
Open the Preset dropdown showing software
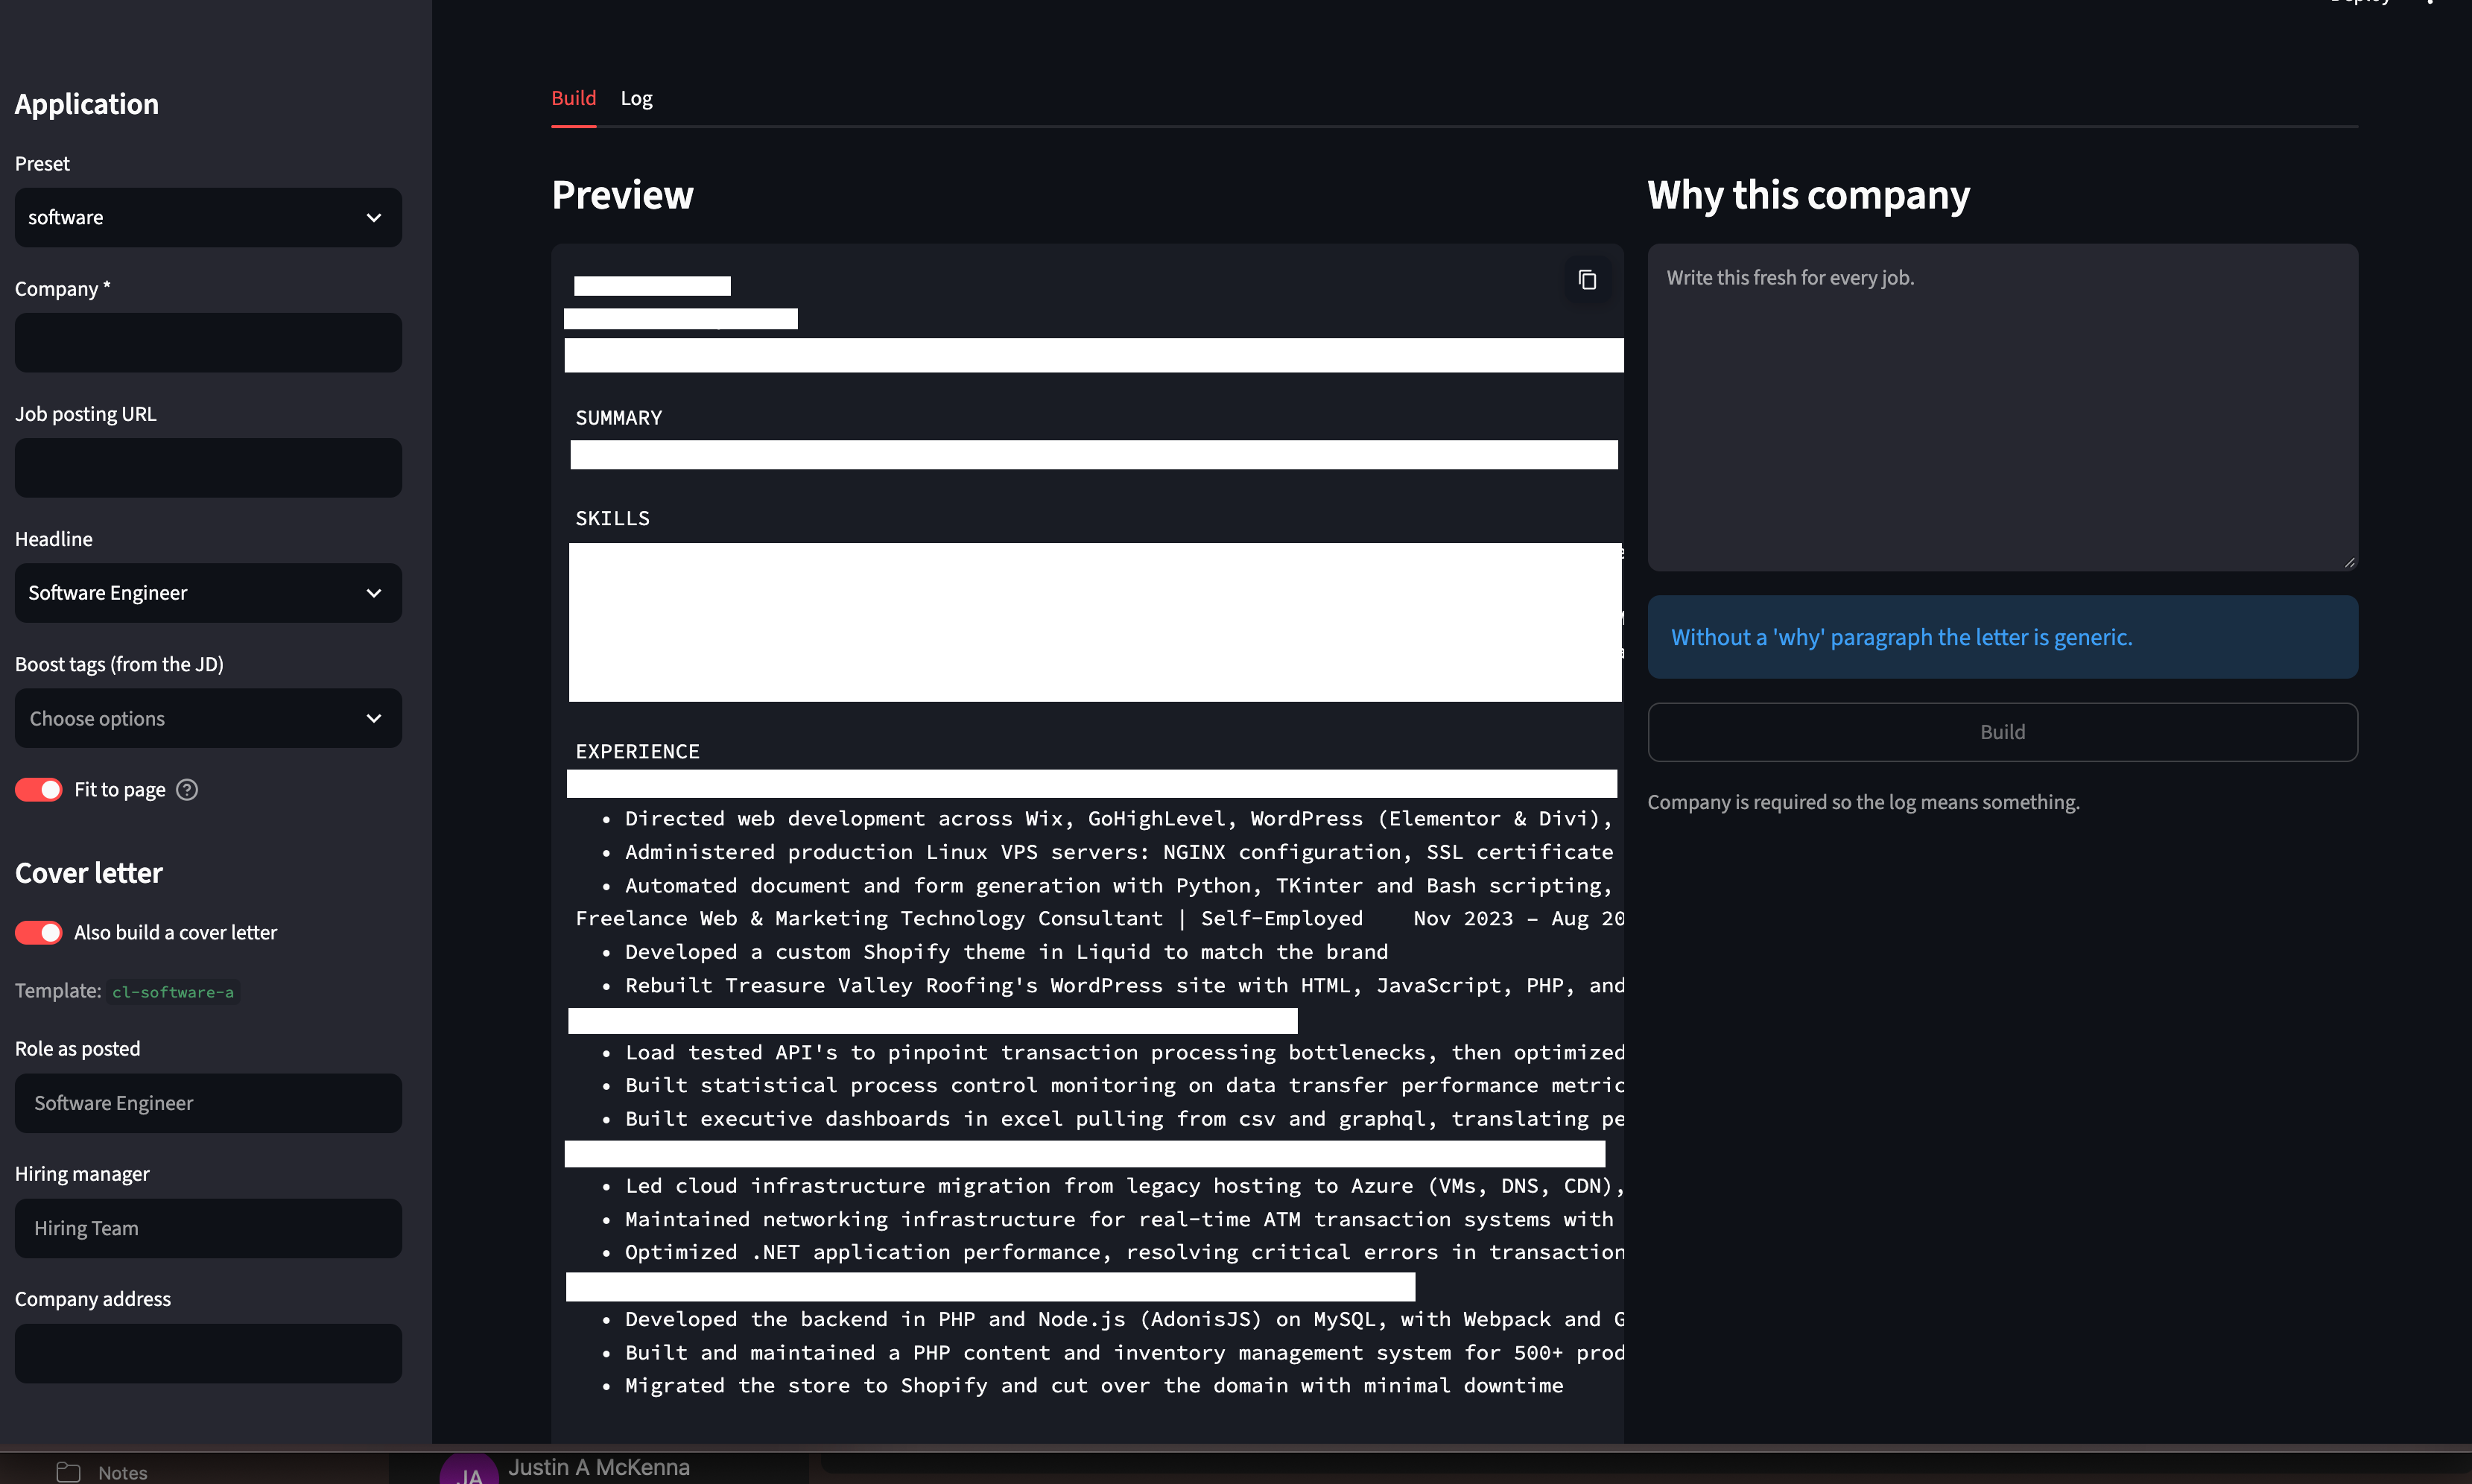point(208,217)
